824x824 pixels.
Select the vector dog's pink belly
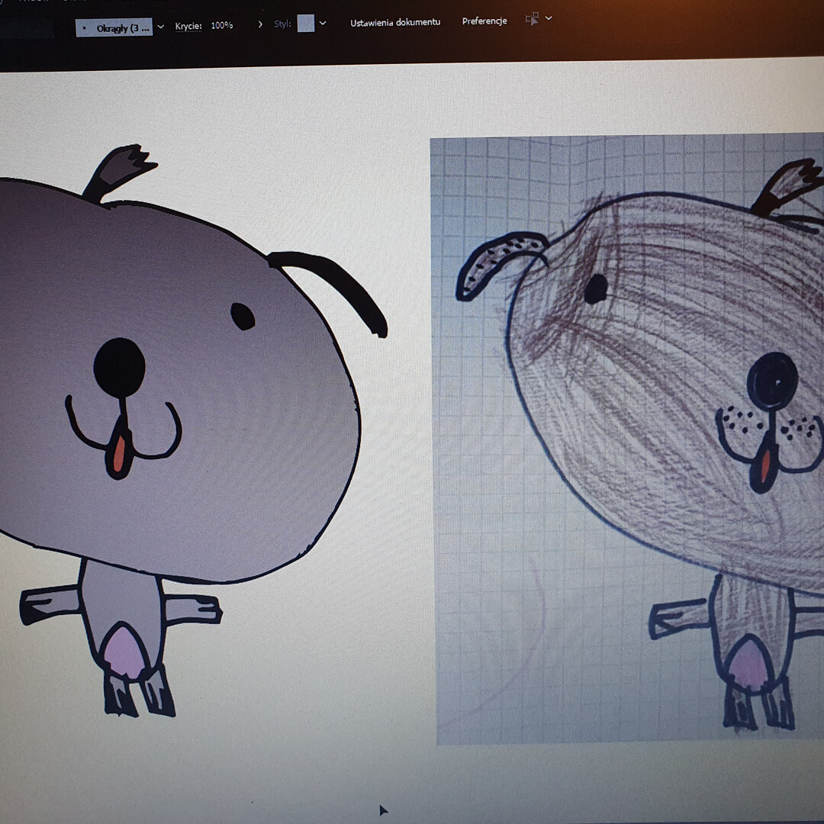pyautogui.click(x=124, y=651)
